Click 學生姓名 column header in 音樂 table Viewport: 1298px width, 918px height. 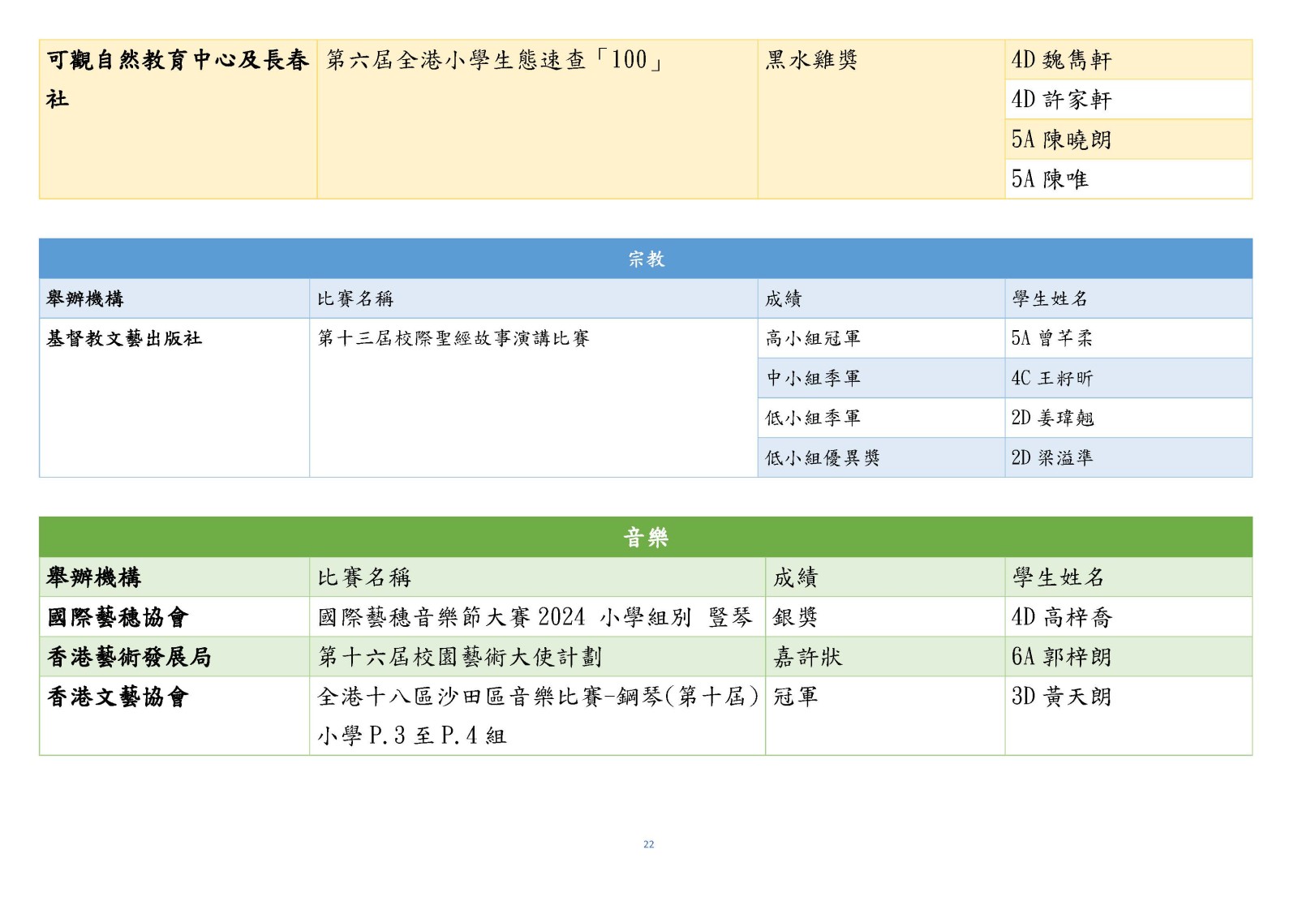pos(1058,577)
